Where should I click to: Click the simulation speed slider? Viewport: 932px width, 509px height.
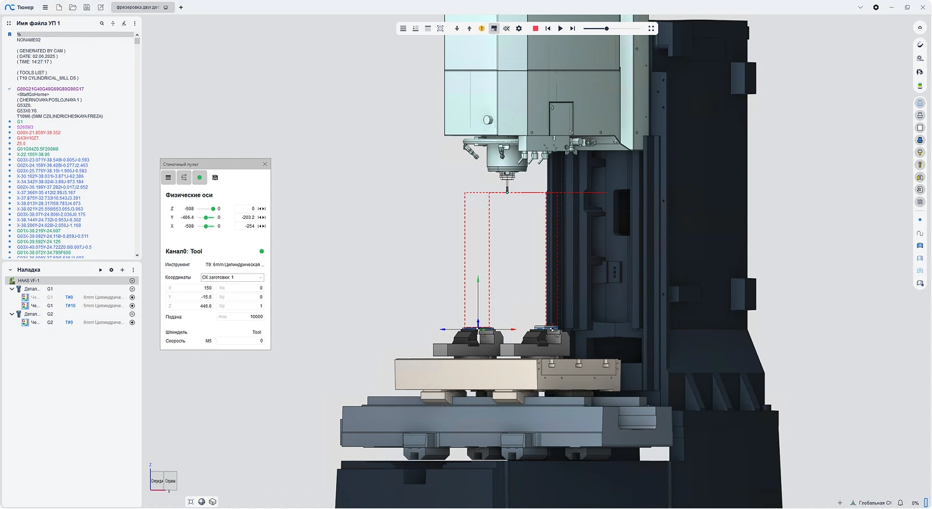[x=611, y=29]
